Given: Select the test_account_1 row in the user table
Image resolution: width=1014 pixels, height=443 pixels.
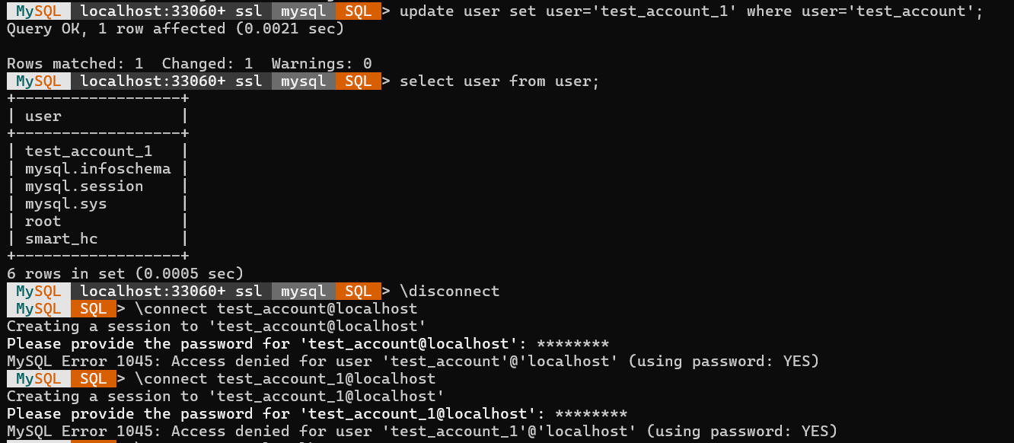Looking at the screenshot, I should pos(97,151).
